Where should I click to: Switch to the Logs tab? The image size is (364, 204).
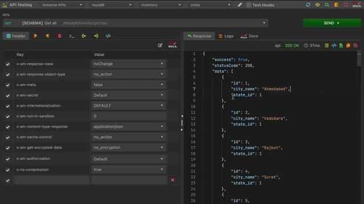226,36
